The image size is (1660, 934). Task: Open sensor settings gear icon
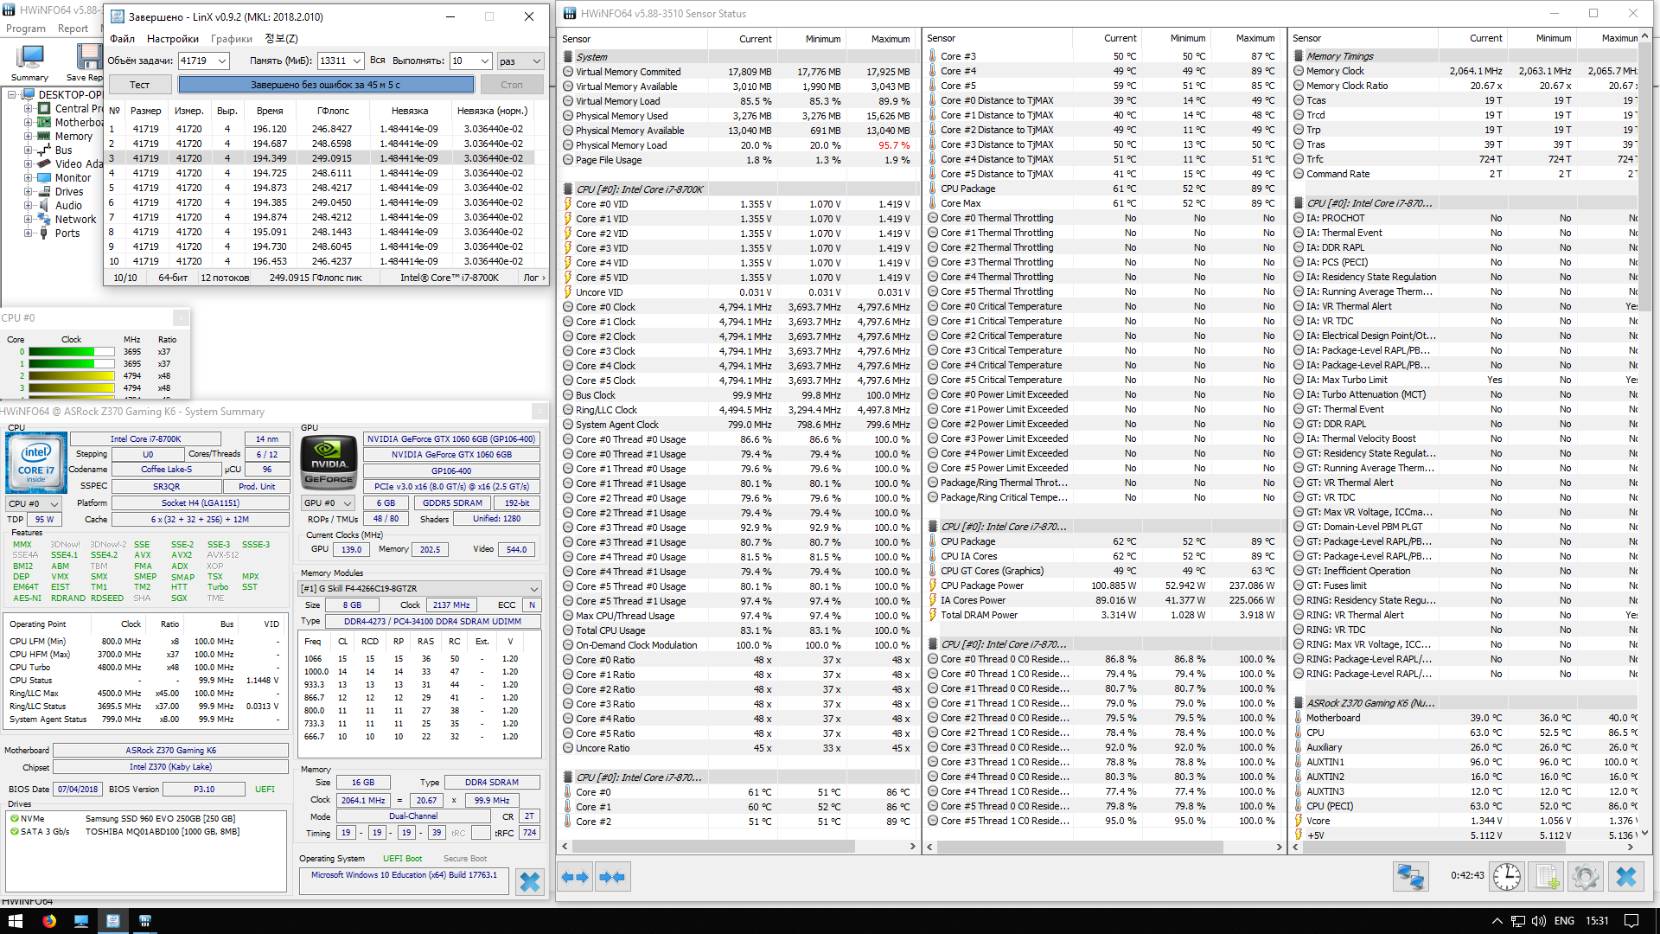1586,877
